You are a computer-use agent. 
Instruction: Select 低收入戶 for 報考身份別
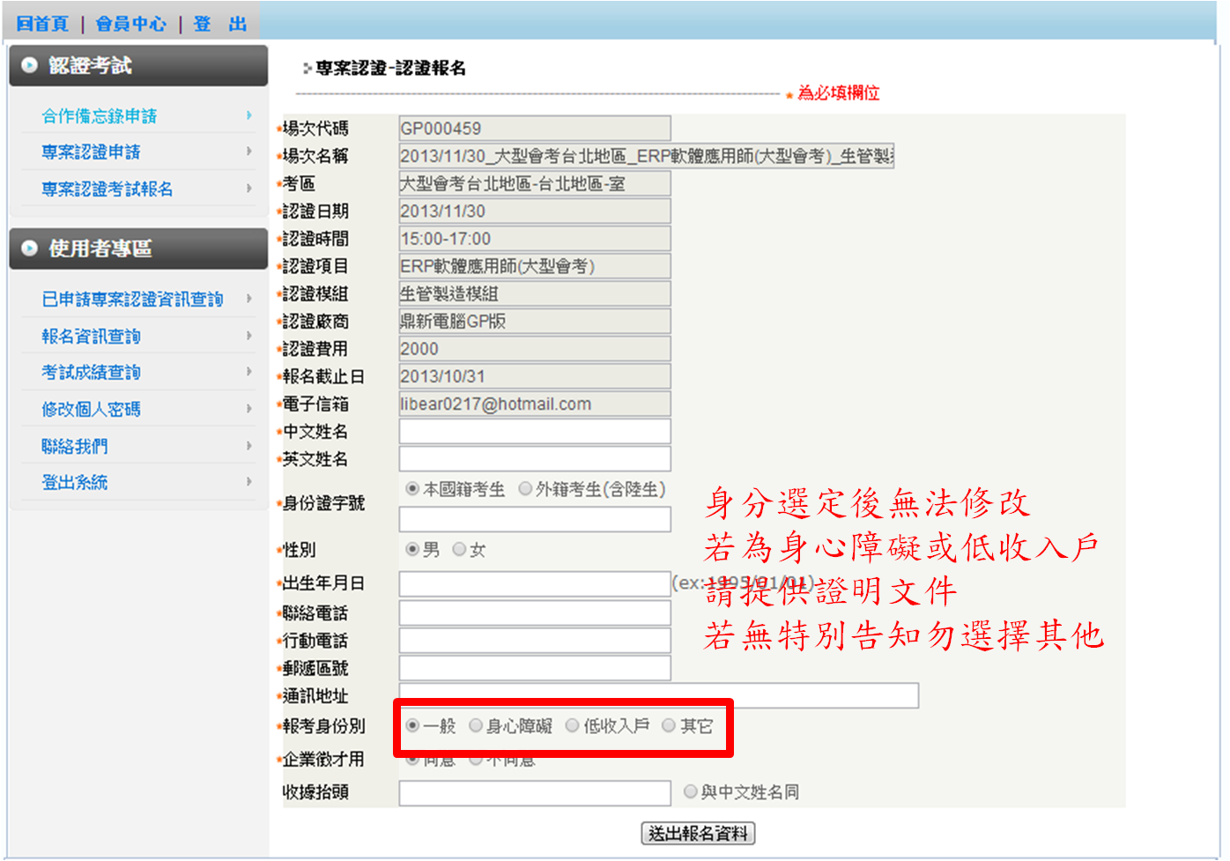point(573,726)
